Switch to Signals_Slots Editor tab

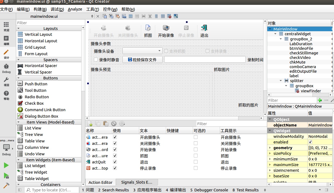click(x=136, y=182)
